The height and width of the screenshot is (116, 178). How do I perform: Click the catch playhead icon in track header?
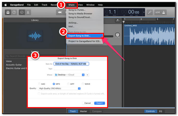tap(117, 21)
